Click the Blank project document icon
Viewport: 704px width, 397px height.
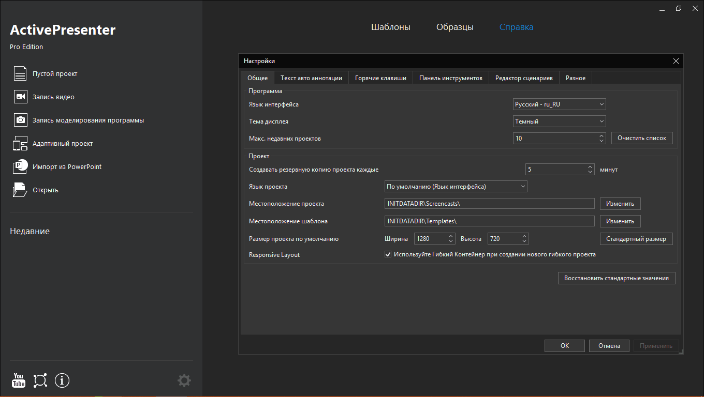click(x=20, y=74)
